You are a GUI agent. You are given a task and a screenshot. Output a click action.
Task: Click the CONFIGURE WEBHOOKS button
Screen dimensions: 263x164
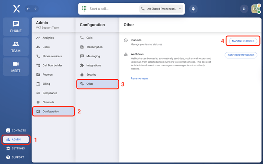tap(241, 55)
